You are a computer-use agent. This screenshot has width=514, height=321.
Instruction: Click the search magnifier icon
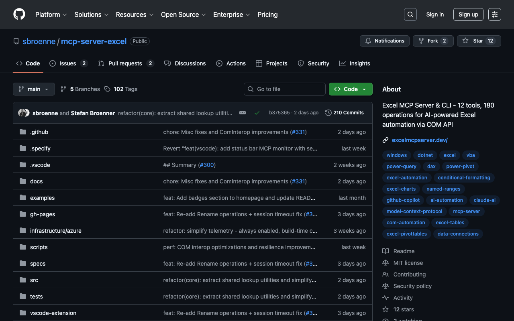(410, 14)
